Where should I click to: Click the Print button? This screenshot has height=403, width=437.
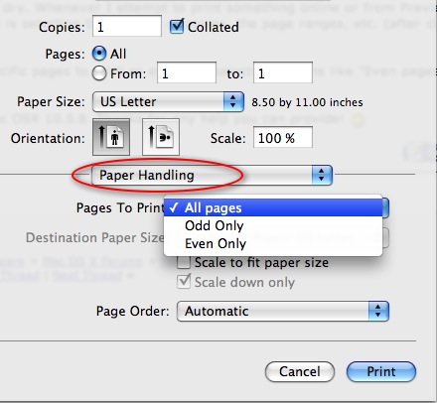point(381,371)
